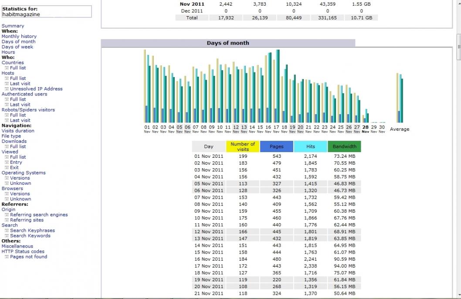Viewport: 461px width, 299px height.
Task: Click 2,241 hits value
Action: tap(311, 259)
